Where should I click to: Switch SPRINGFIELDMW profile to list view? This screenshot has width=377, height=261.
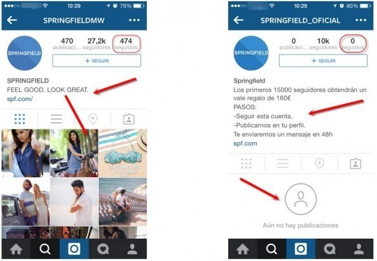[56, 119]
